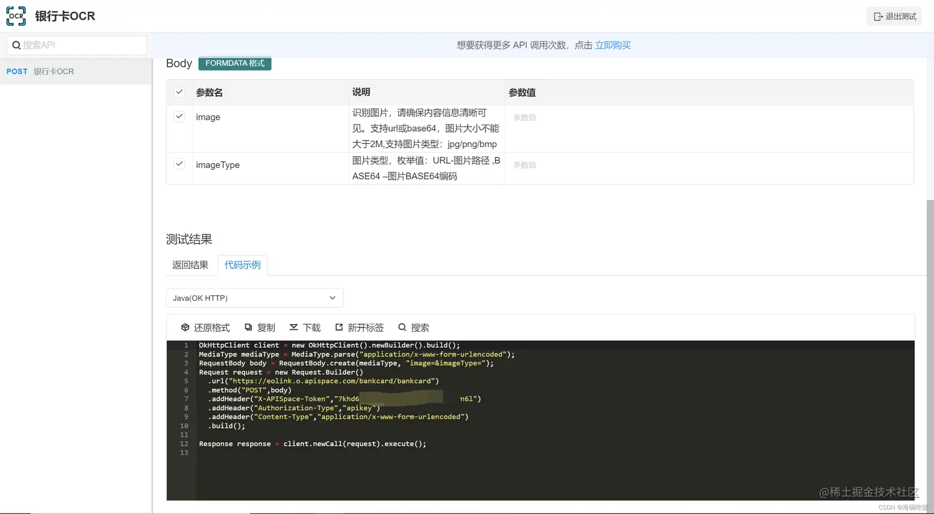Click the client.newCall(request).execute() line
Screen dimensions: 934x514
pyautogui.click(x=313, y=444)
